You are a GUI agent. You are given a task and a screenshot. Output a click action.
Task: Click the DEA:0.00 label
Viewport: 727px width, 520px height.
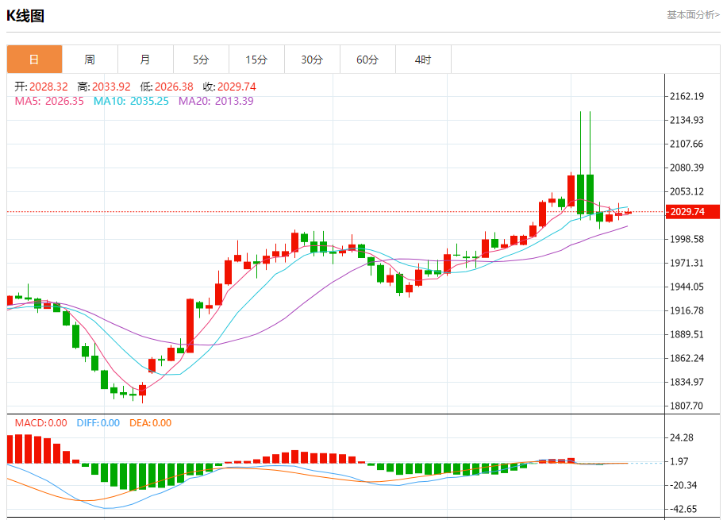pos(150,423)
